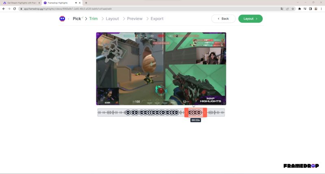Click the waveform after the trim selection
Screen dimensions: 325x174
(216, 112)
